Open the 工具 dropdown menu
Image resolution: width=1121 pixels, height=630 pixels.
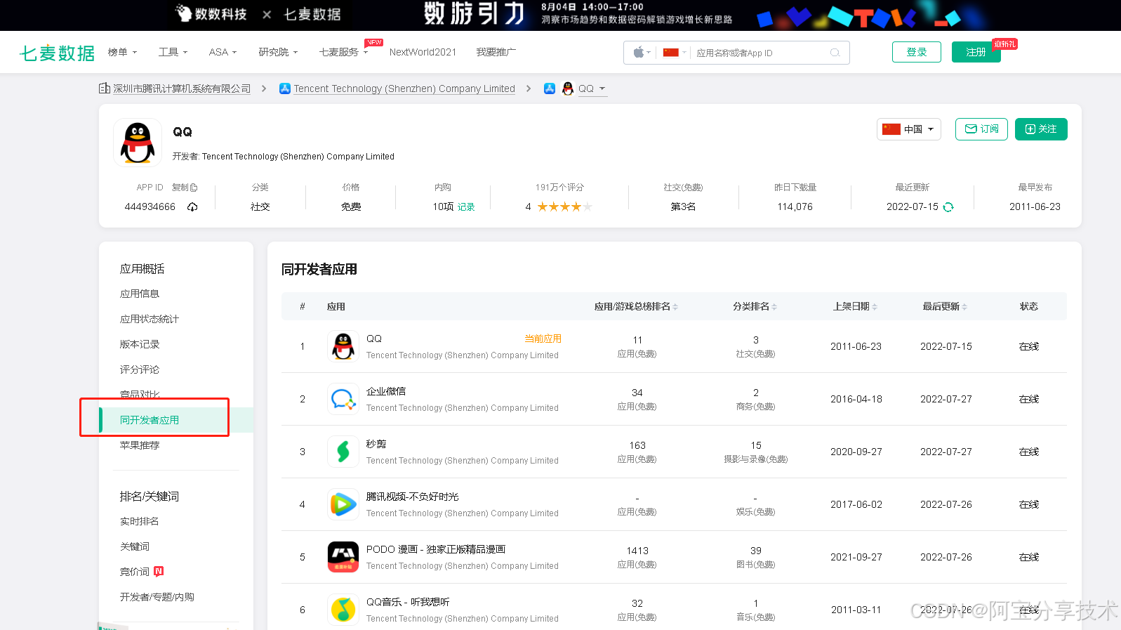click(x=173, y=52)
